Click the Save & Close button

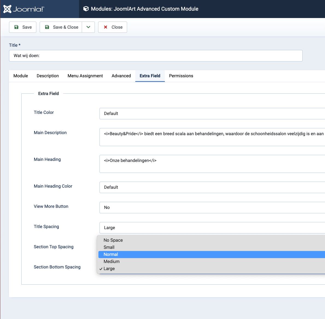tap(61, 27)
